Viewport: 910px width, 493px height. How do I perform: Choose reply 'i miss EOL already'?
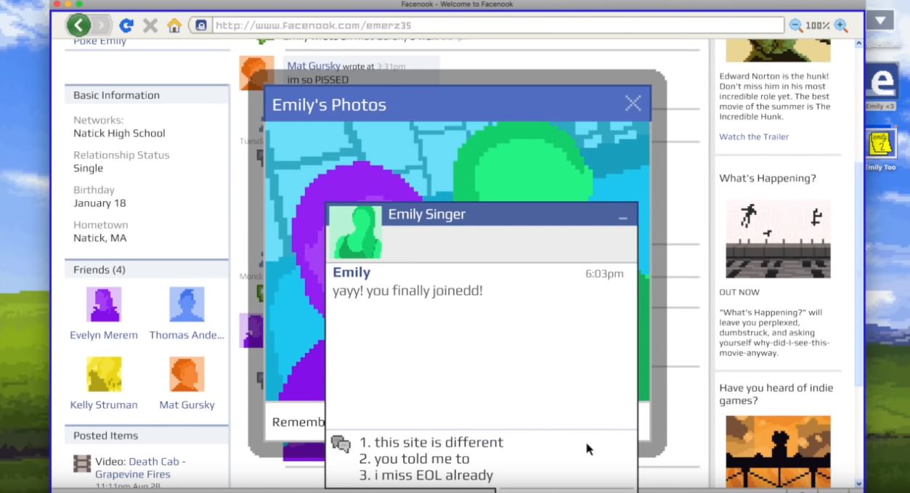[426, 476]
